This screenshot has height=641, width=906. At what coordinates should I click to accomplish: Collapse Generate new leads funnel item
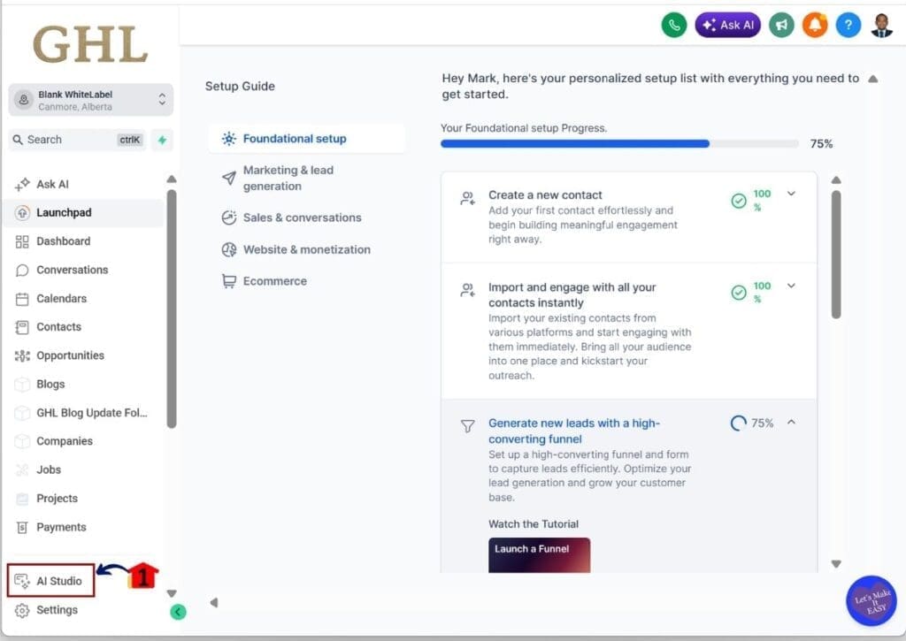pos(792,422)
